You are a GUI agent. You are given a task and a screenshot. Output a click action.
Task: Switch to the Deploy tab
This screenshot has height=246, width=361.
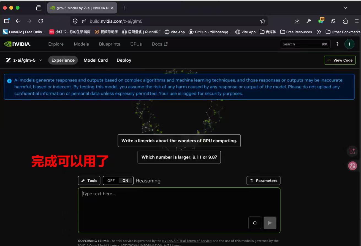[124, 60]
